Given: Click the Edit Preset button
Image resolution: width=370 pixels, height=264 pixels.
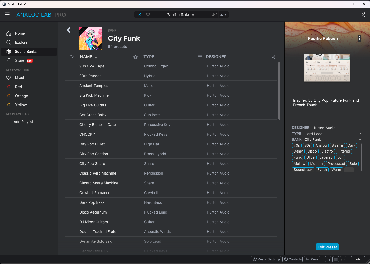Looking at the screenshot, I should click(327, 247).
